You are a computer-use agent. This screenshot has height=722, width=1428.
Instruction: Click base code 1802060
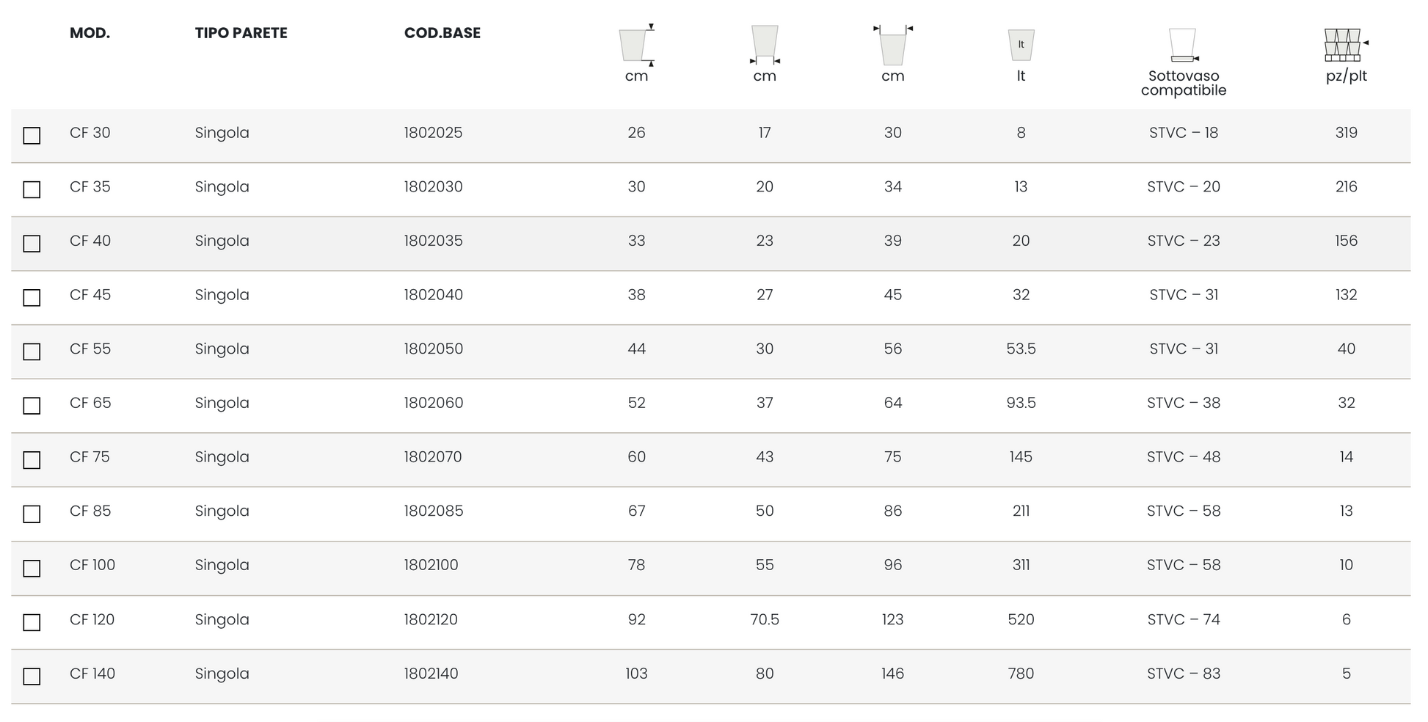[433, 403]
